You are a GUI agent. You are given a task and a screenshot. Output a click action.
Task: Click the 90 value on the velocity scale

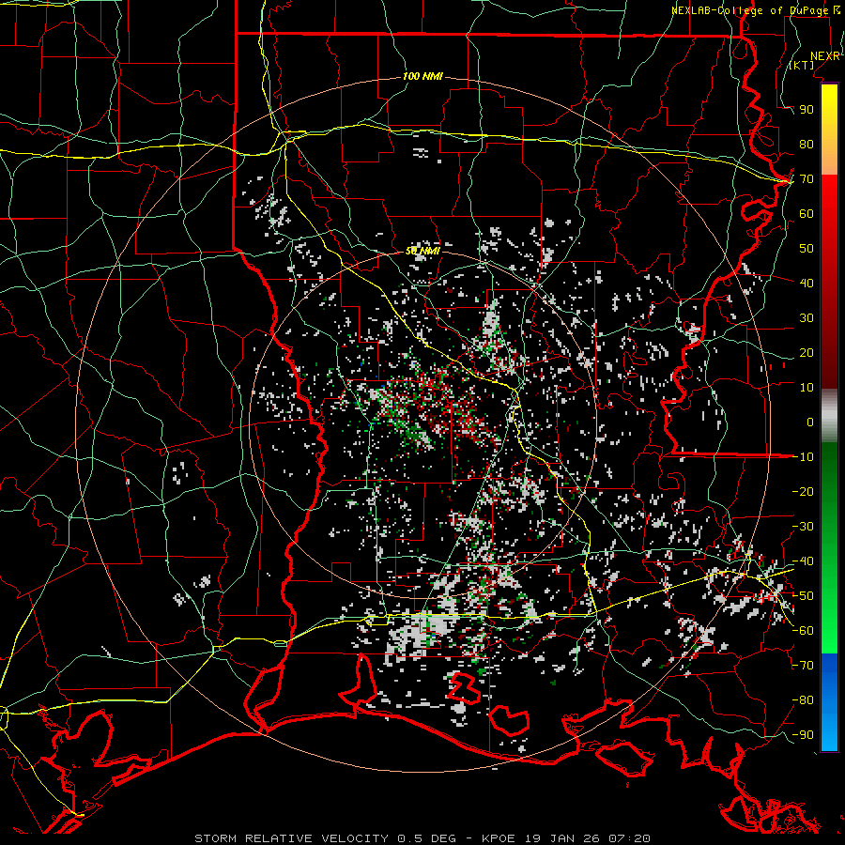point(807,110)
